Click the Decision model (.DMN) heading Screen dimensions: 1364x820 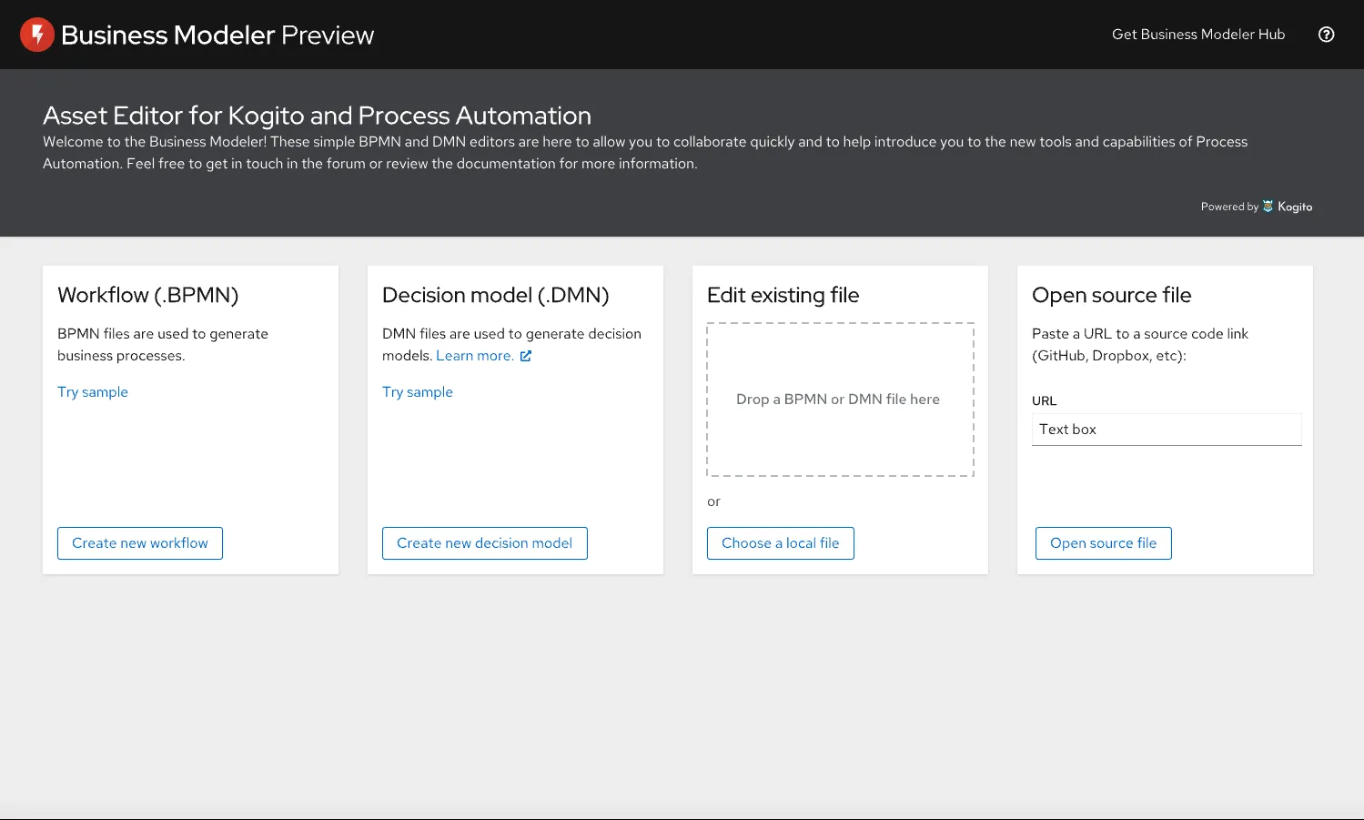coord(496,295)
